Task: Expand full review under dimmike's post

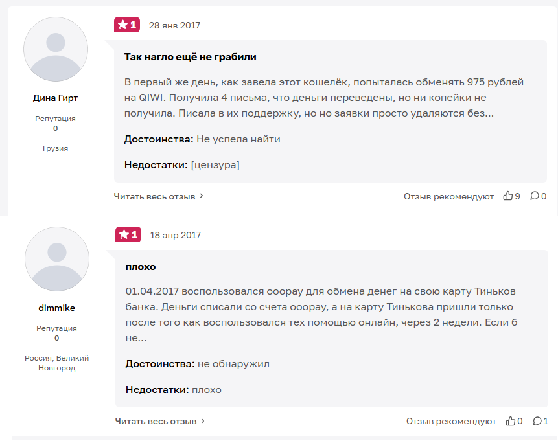Action: click(156, 421)
